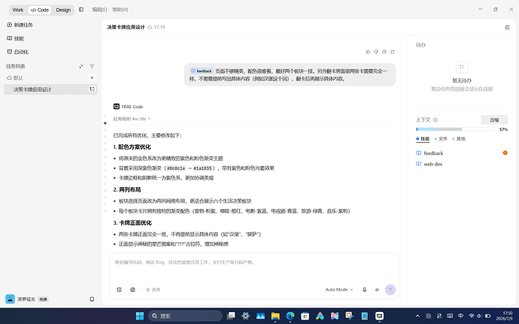This screenshot has width=519, height=324.
Task: Click the cloud sync icon beside 17:19
Action: tap(150, 28)
